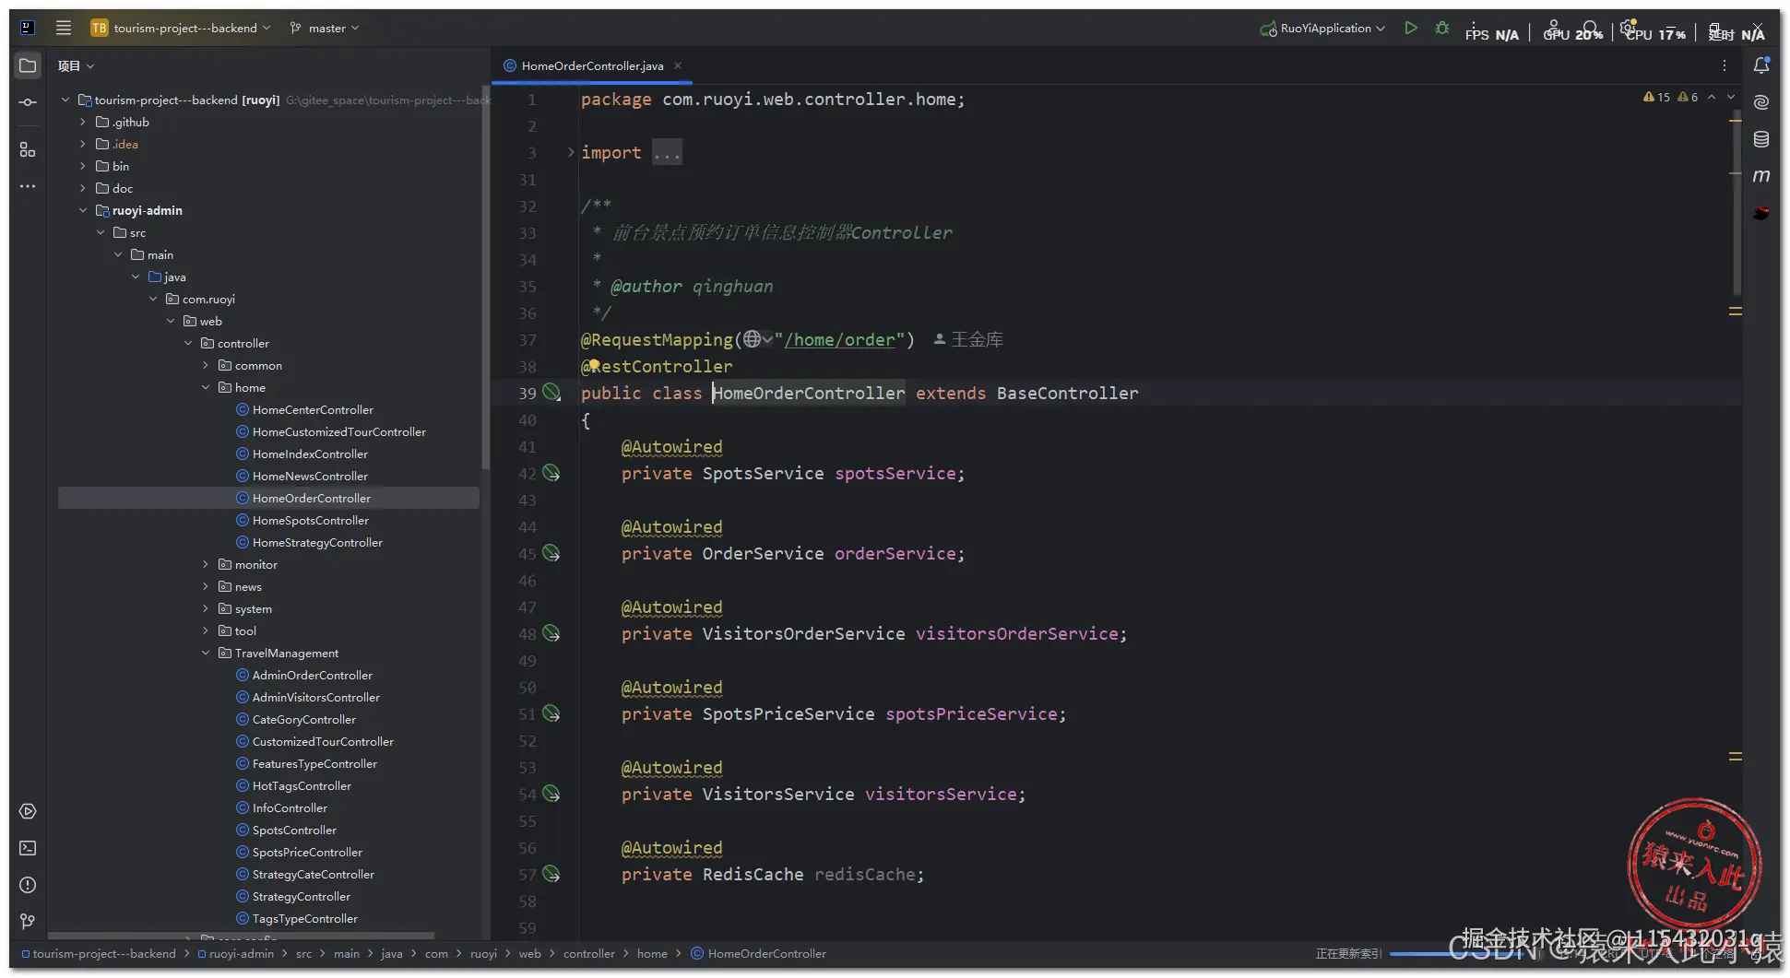Expand the monitor package
Image resolution: width=1790 pixels, height=978 pixels.
click(x=206, y=564)
